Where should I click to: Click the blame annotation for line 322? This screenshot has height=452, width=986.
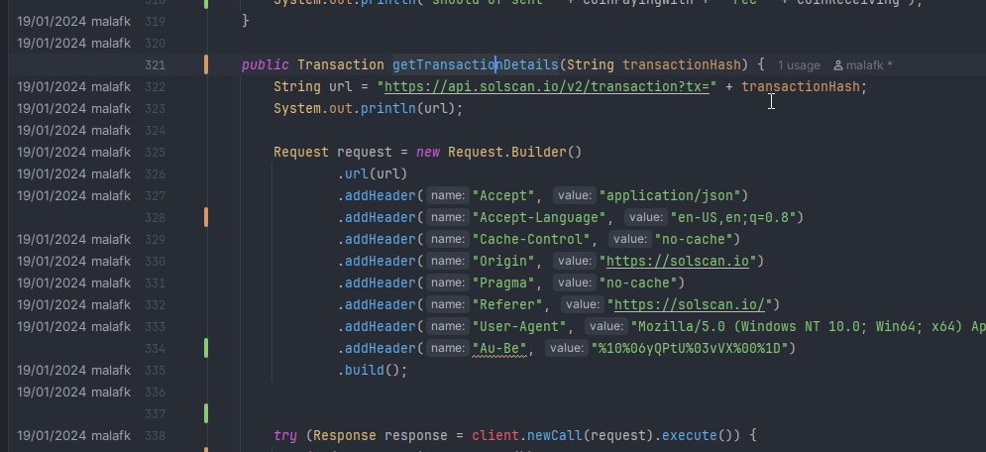[x=73, y=87]
